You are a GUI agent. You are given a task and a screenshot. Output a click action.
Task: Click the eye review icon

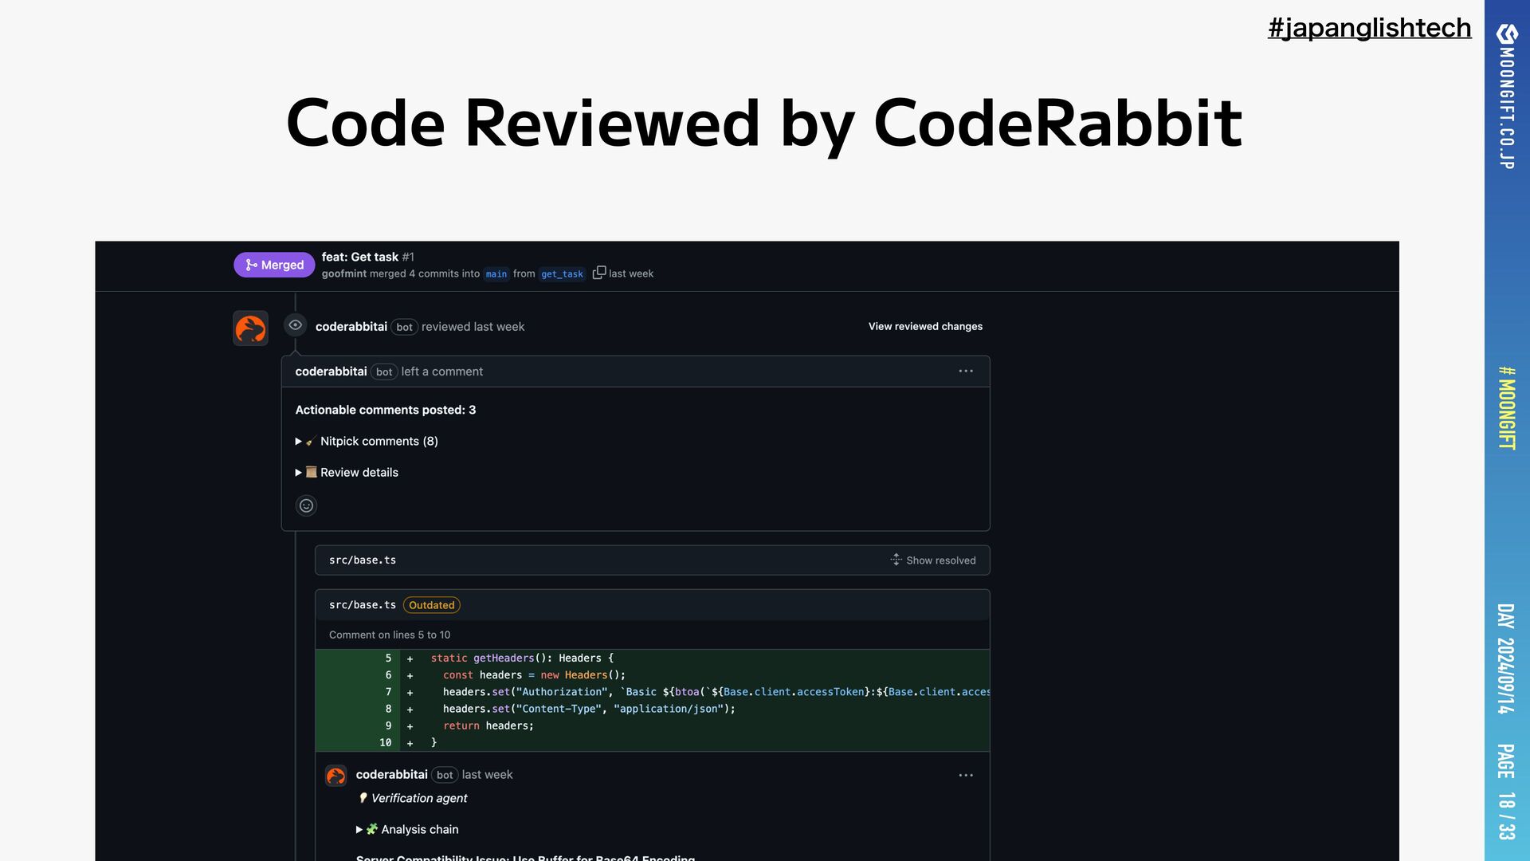(296, 325)
